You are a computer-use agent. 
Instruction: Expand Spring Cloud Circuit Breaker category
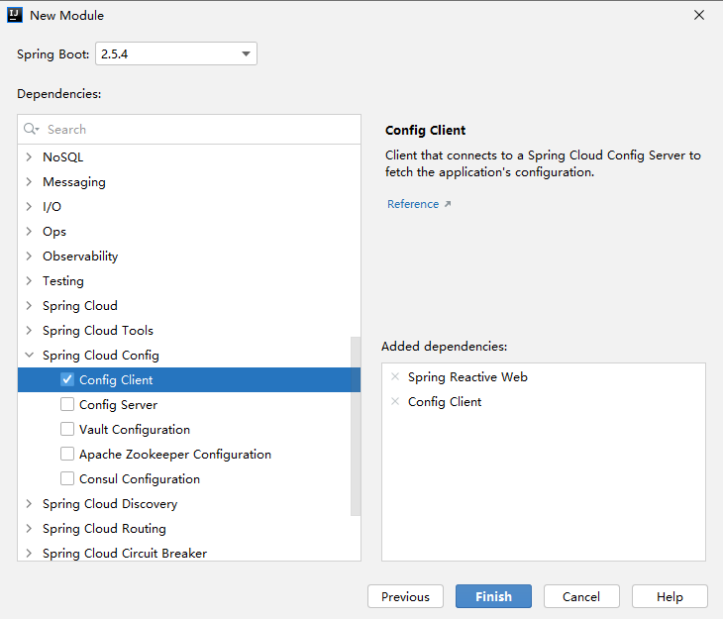[x=29, y=553]
